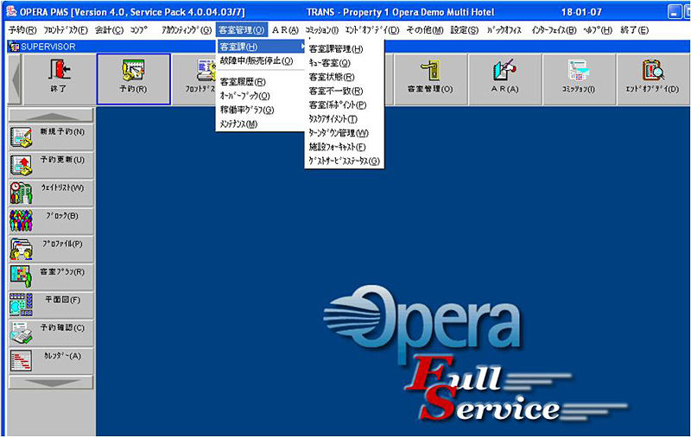Image resolution: width=691 pixels, height=437 pixels.
Task: Expand the 客室課(H) submenu entry
Action: (261, 47)
